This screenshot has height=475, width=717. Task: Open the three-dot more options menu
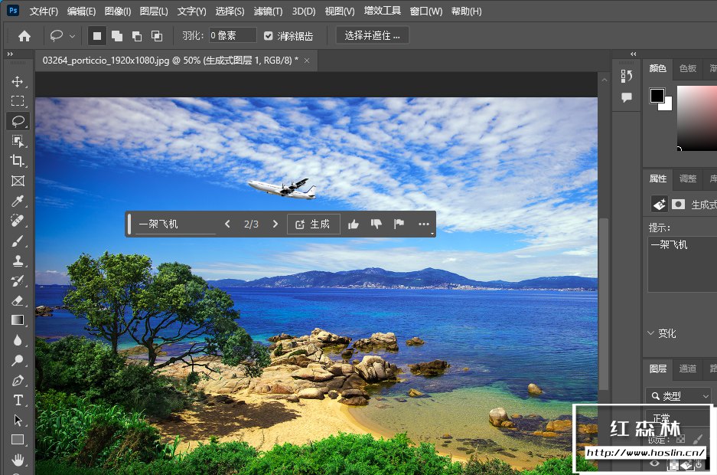pos(424,224)
